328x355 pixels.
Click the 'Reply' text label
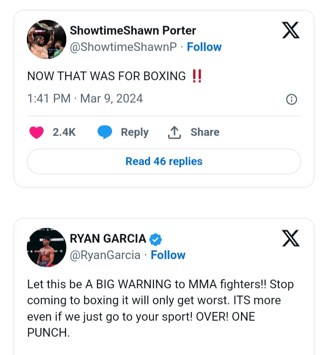[x=134, y=132]
